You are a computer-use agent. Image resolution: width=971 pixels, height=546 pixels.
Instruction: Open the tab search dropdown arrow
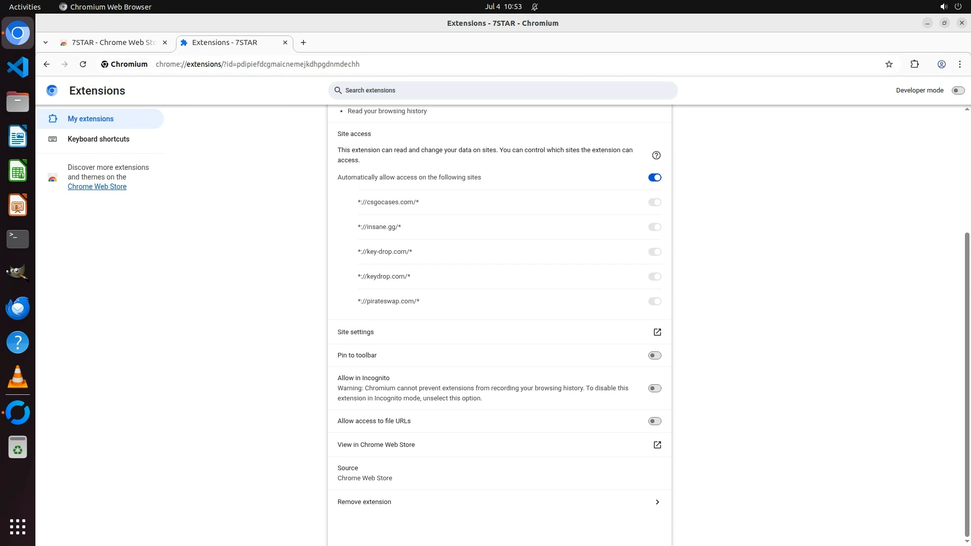click(46, 42)
